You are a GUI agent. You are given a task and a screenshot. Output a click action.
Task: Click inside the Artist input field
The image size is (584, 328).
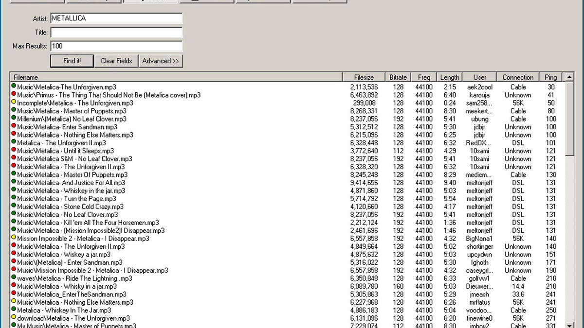(117, 18)
